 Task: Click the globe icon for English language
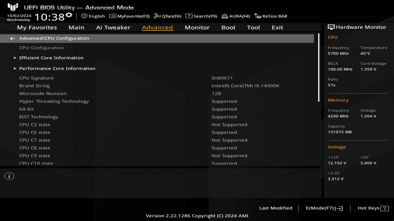[84, 16]
